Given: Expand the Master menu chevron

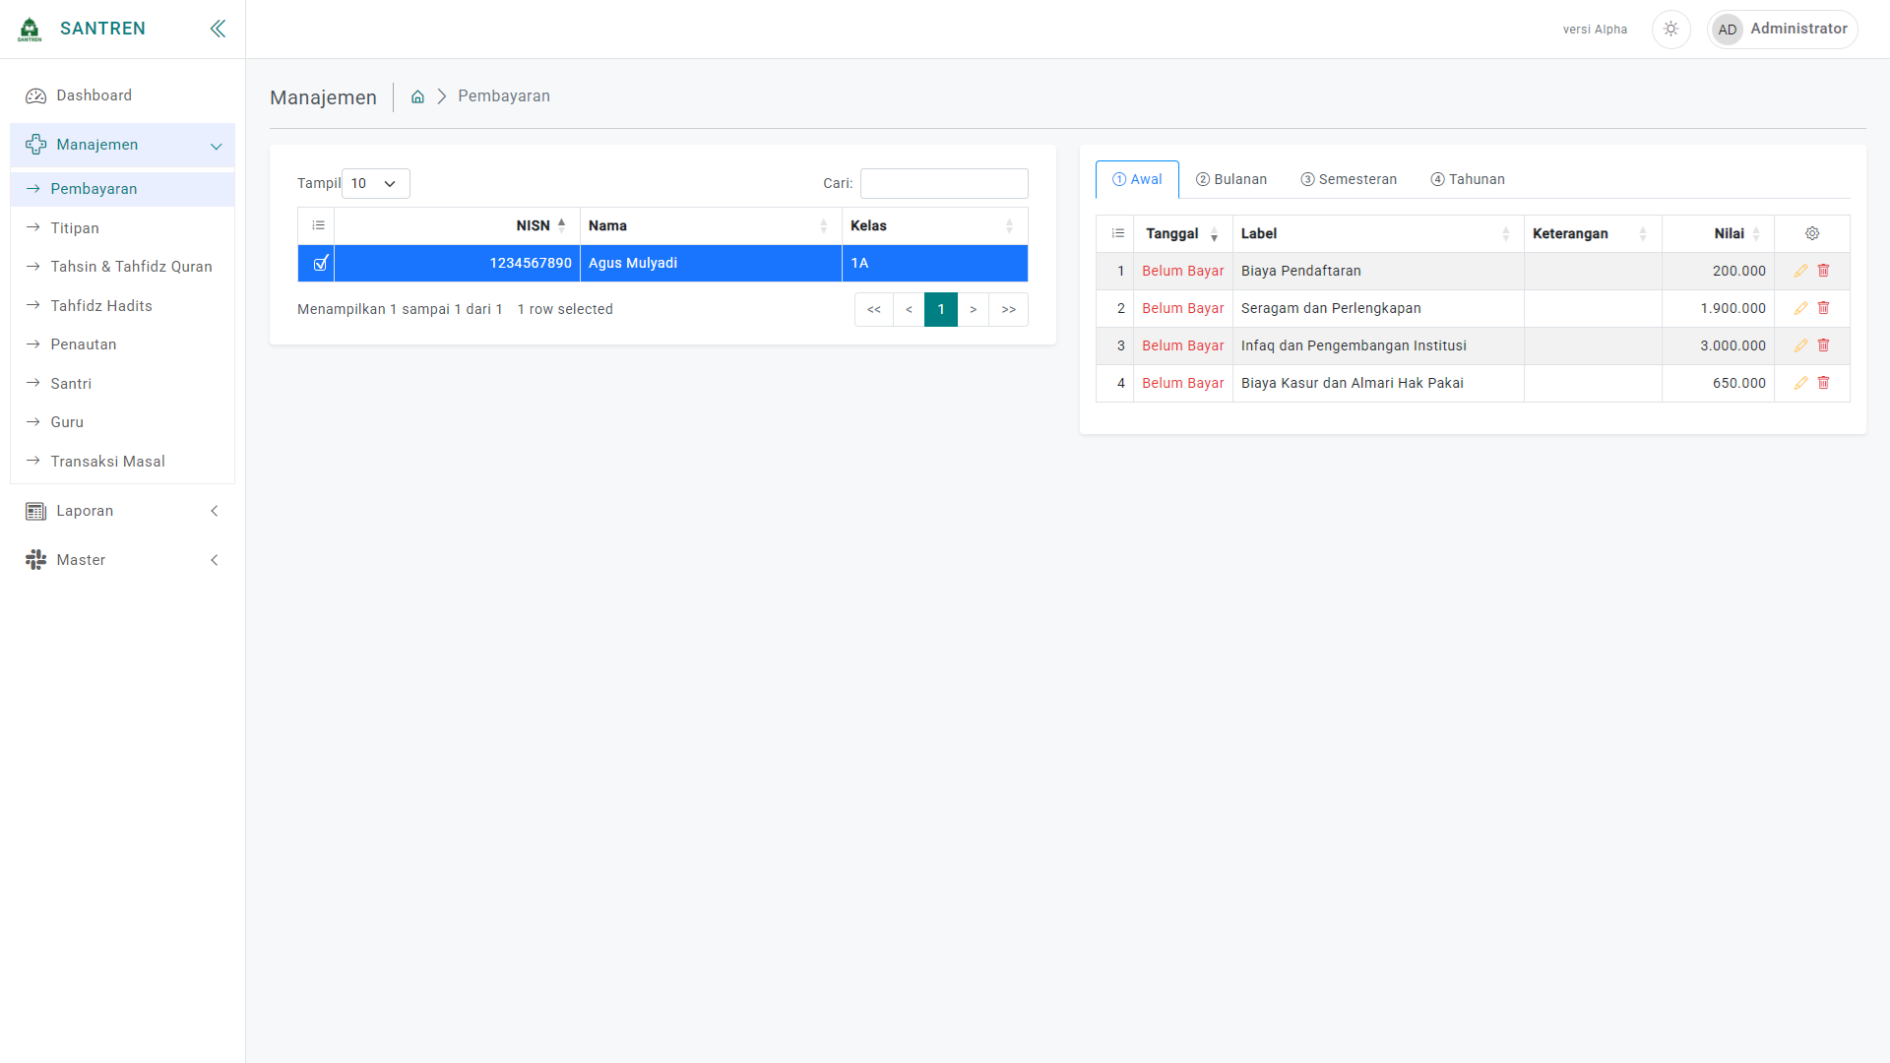Looking at the screenshot, I should tap(215, 560).
